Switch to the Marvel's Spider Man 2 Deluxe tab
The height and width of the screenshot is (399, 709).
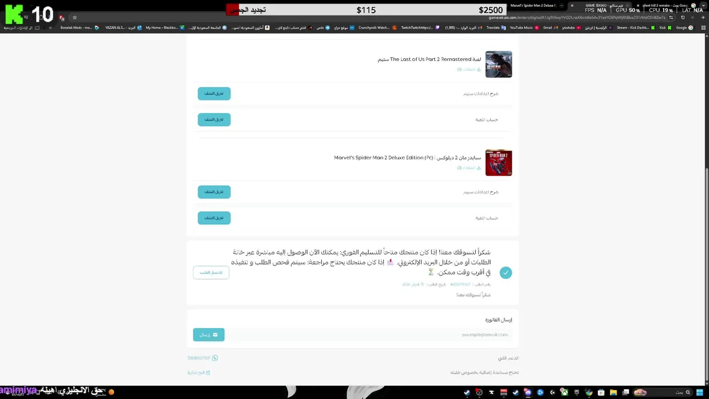pyautogui.click(x=535, y=6)
